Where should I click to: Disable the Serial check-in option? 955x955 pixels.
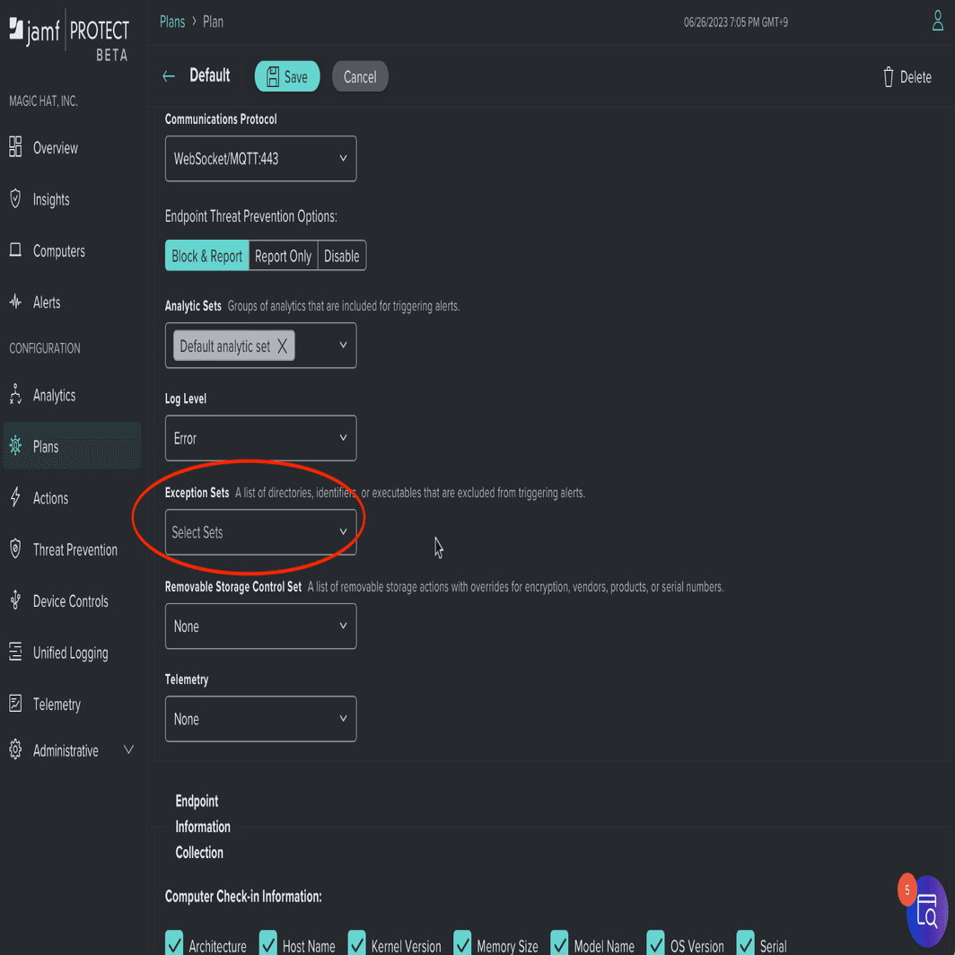744,942
